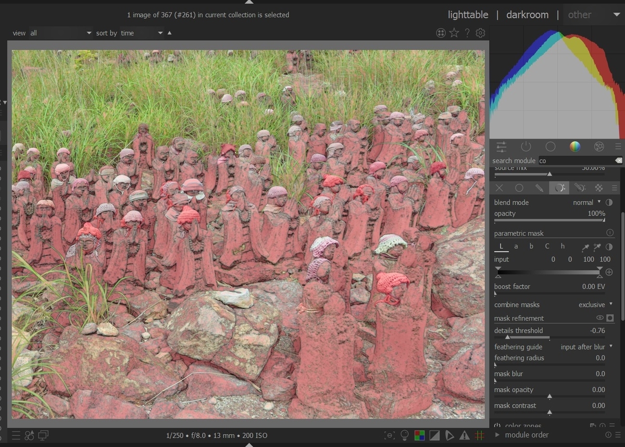This screenshot has height=447, width=625.
Task: Select the h channel tab
Action: coord(562,246)
